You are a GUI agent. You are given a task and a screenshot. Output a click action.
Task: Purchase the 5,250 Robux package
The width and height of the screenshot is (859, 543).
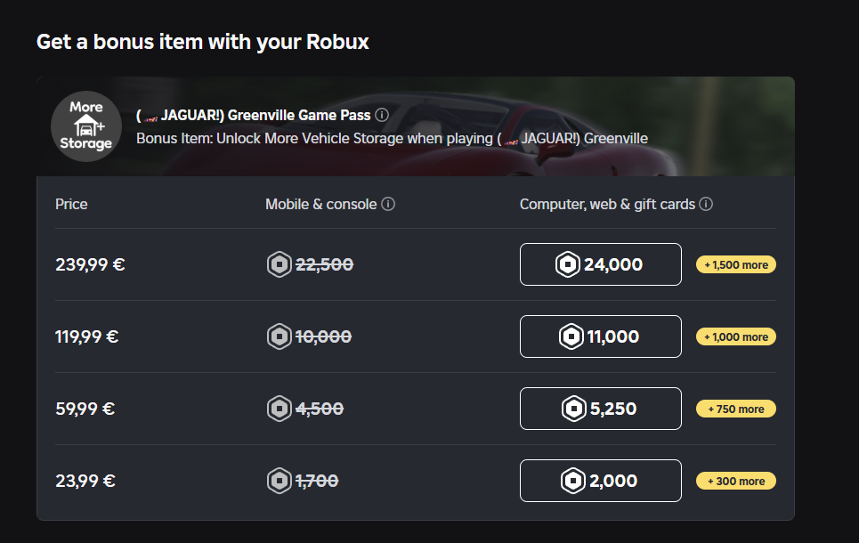(600, 409)
